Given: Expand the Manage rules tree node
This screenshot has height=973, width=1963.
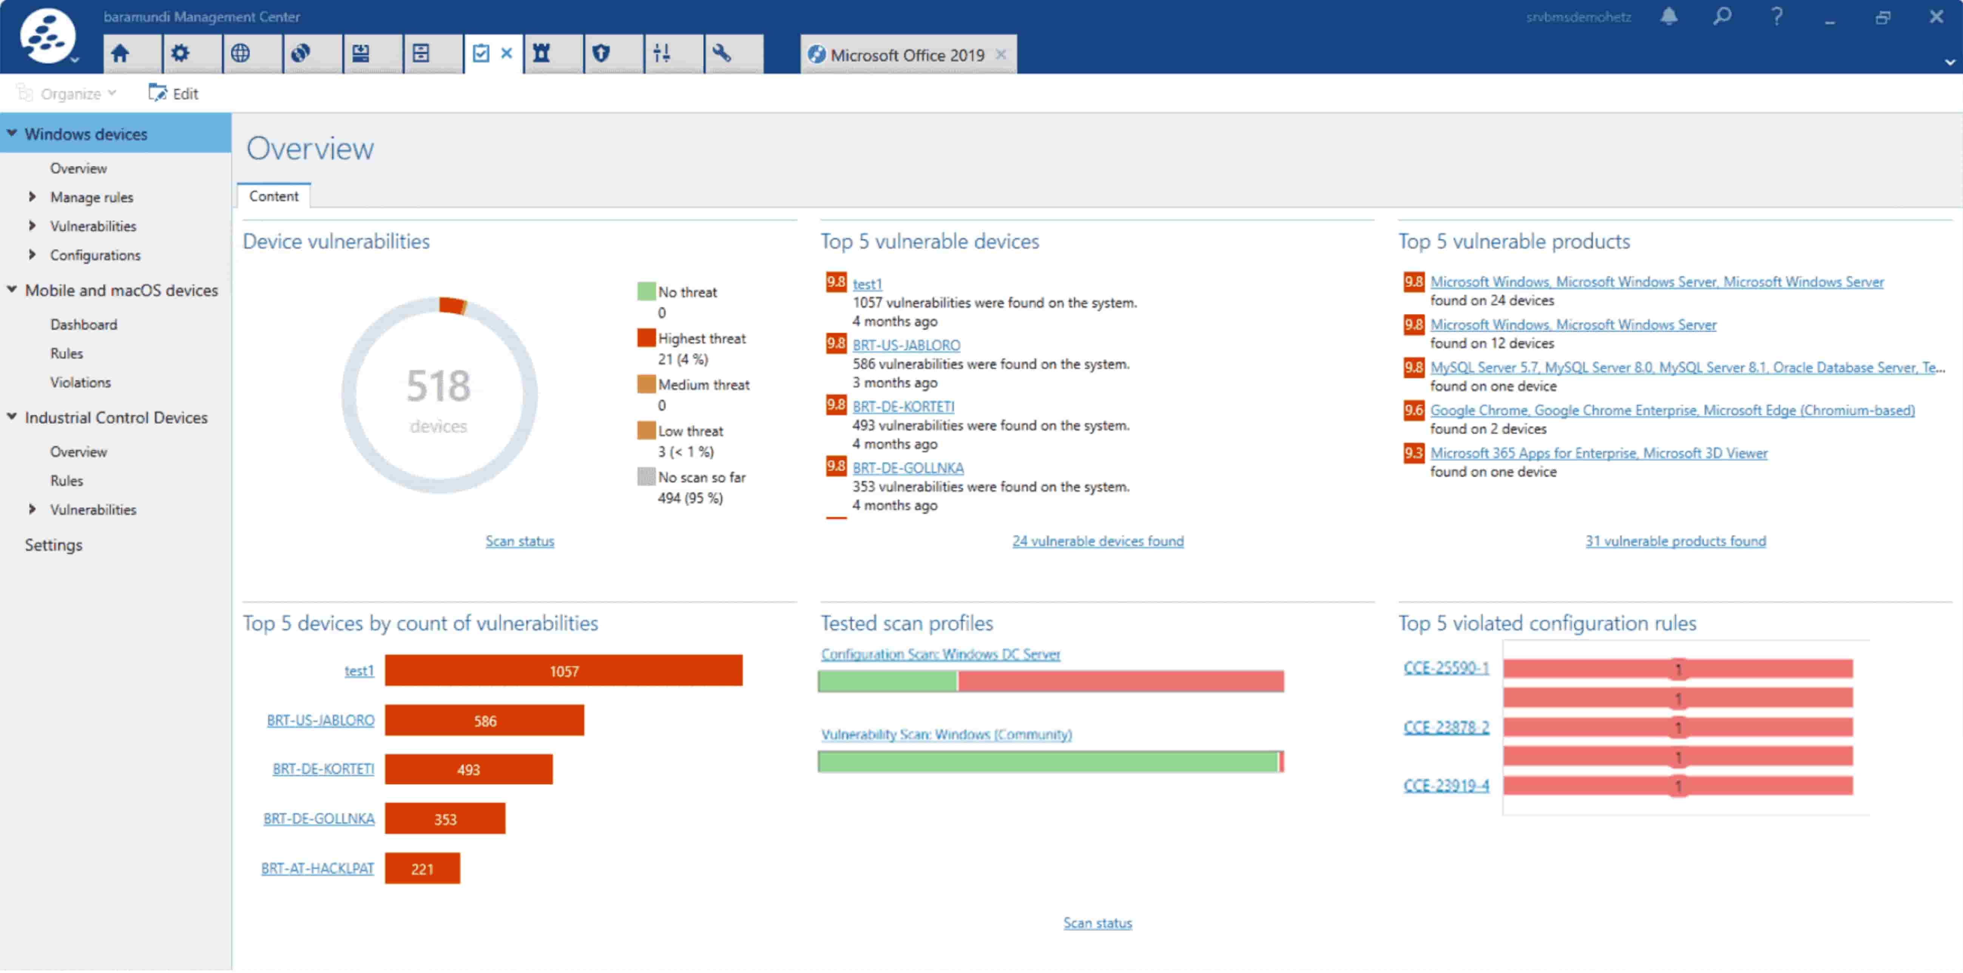Looking at the screenshot, I should (32, 197).
